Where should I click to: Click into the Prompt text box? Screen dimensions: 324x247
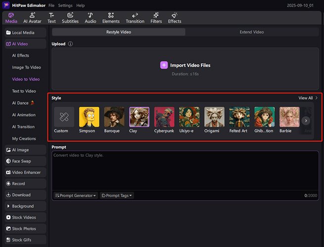(x=185, y=171)
